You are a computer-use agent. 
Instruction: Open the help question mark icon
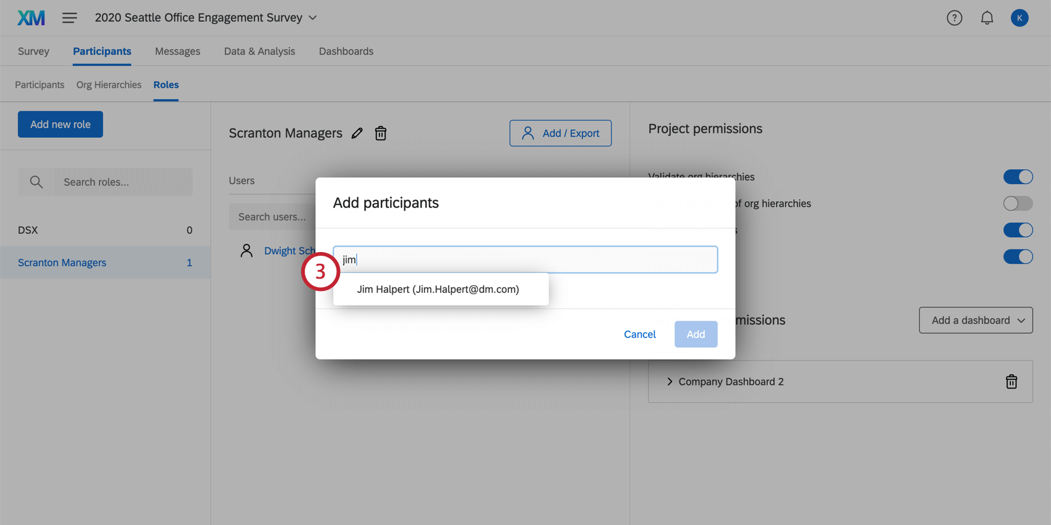coord(954,18)
